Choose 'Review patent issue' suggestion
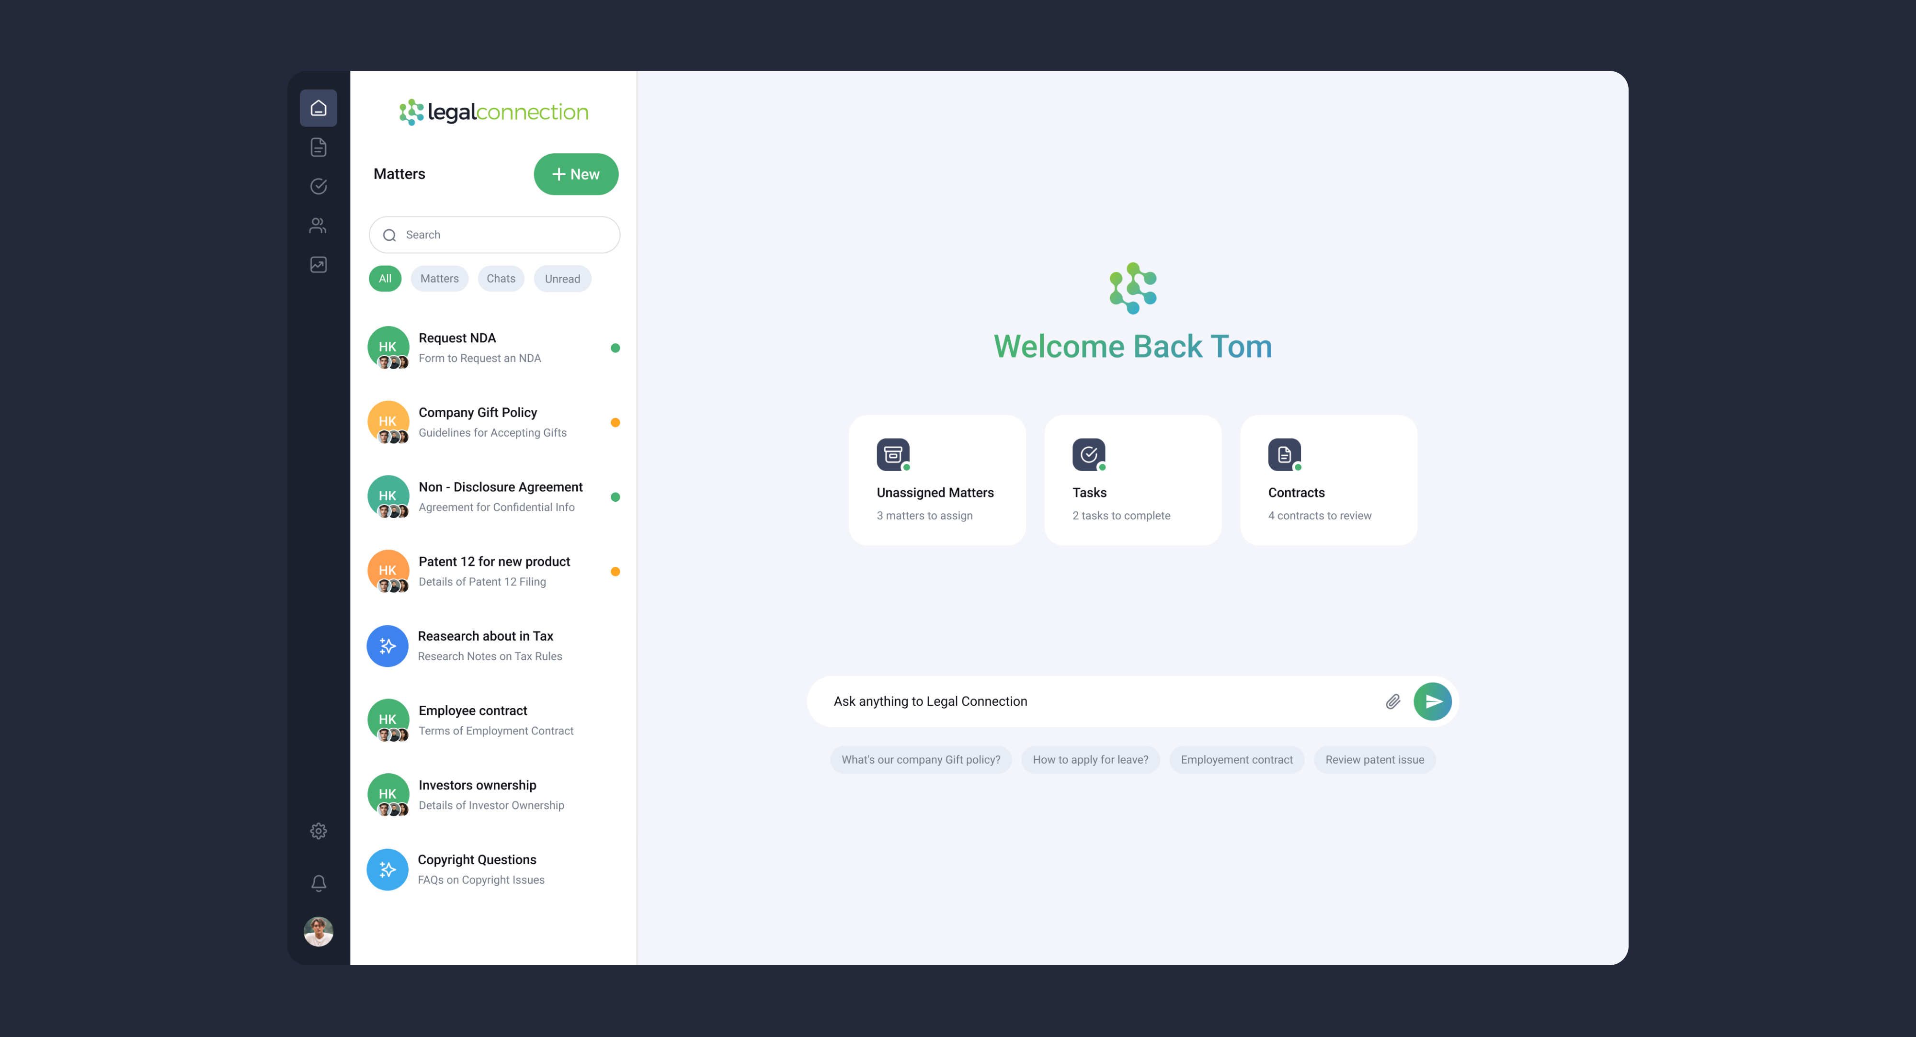 click(x=1374, y=760)
